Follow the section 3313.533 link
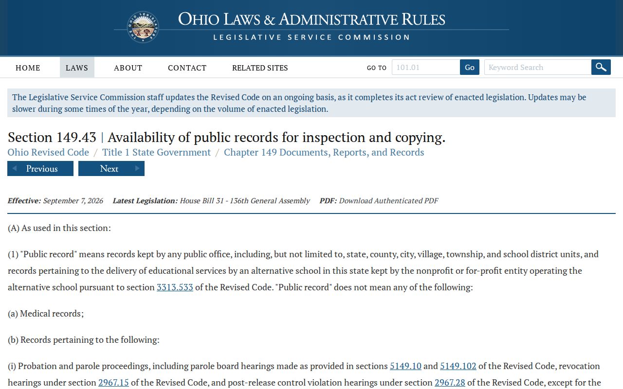The width and height of the screenshot is (623, 389). pos(175,287)
